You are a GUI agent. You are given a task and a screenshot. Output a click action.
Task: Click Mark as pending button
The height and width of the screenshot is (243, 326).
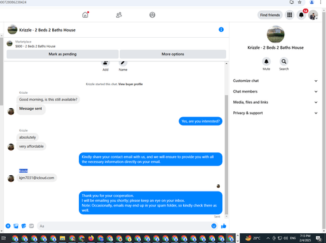(63, 54)
